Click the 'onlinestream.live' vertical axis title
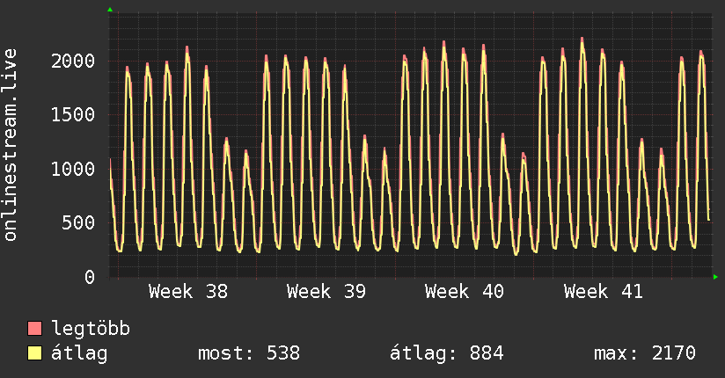 (10, 145)
